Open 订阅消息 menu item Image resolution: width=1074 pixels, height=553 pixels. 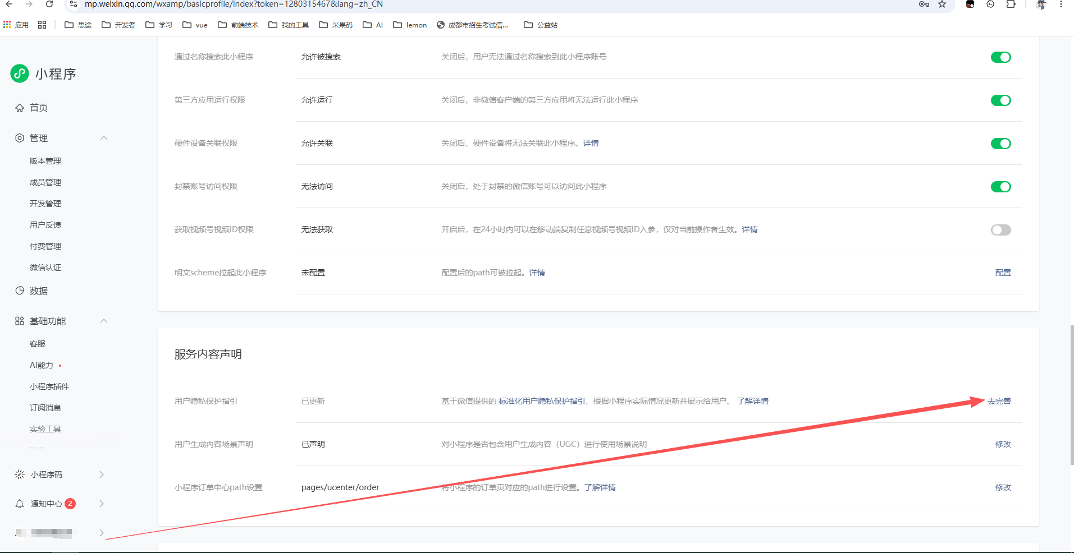[45, 408]
